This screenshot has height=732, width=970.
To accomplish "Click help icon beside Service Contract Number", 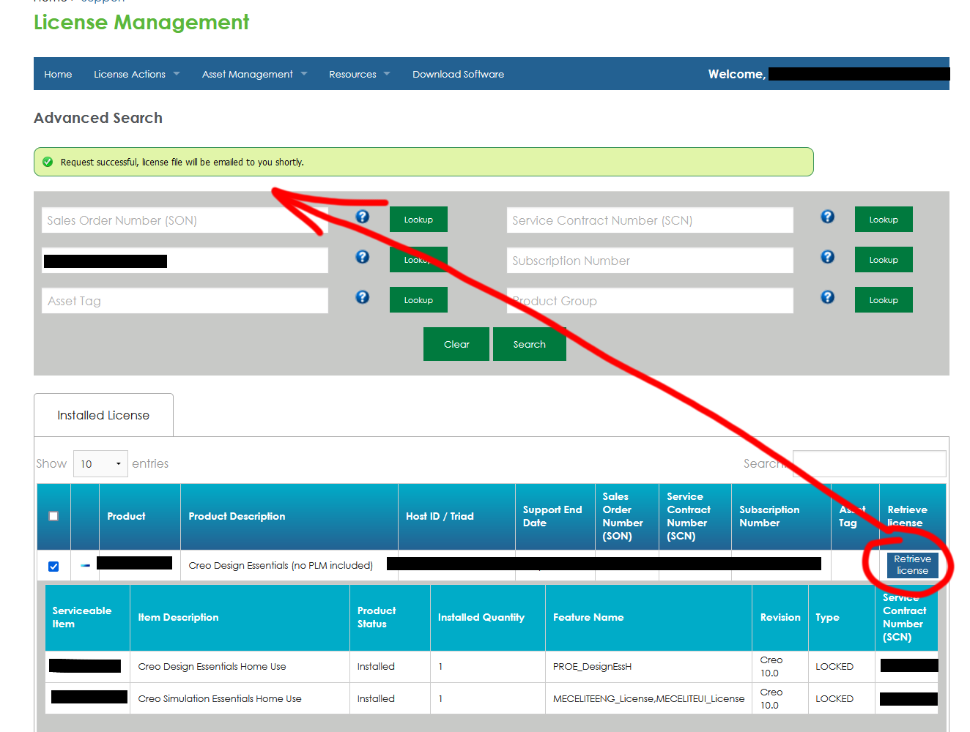I will click(x=827, y=217).
